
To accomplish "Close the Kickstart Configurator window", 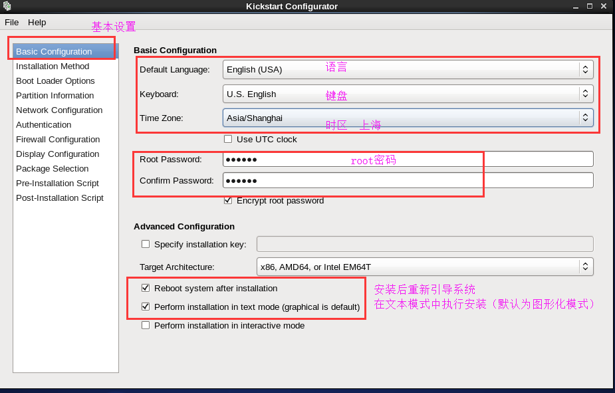I will pyautogui.click(x=604, y=6).
